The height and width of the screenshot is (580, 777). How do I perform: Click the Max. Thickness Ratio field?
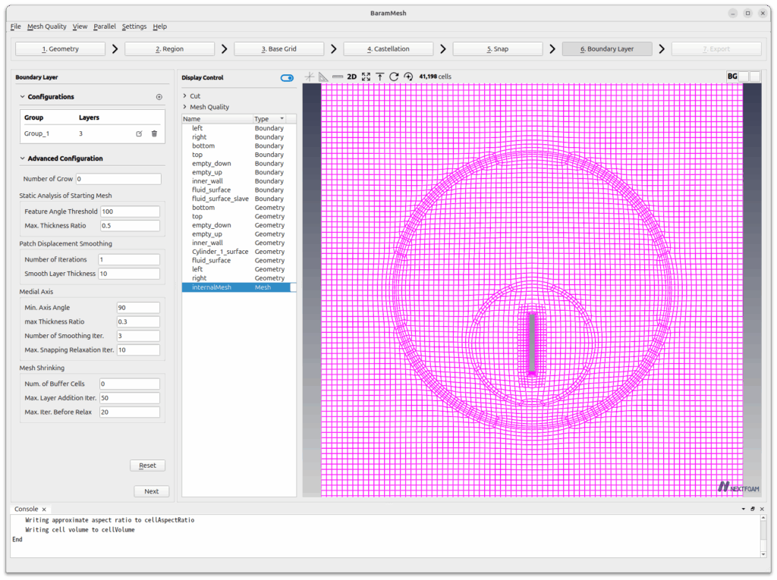[x=131, y=226]
